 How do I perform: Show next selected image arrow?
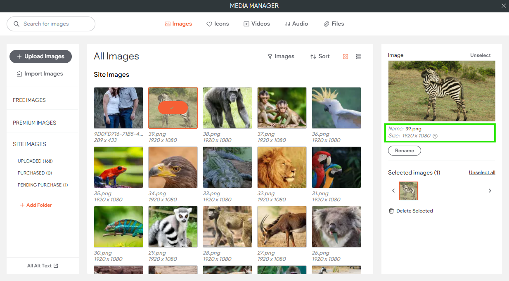490,191
